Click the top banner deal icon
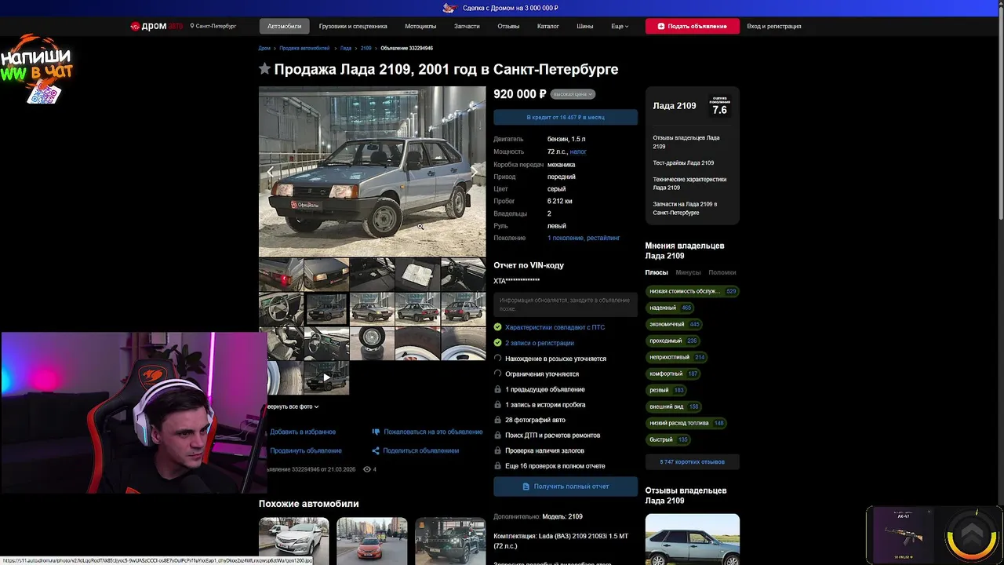The width and height of the screenshot is (1004, 565). coord(449,8)
